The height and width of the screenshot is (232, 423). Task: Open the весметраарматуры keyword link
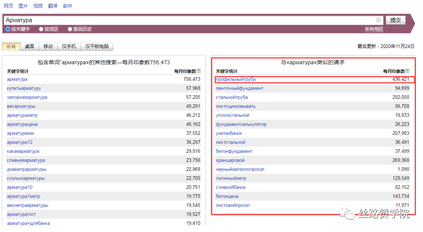tap(27, 205)
